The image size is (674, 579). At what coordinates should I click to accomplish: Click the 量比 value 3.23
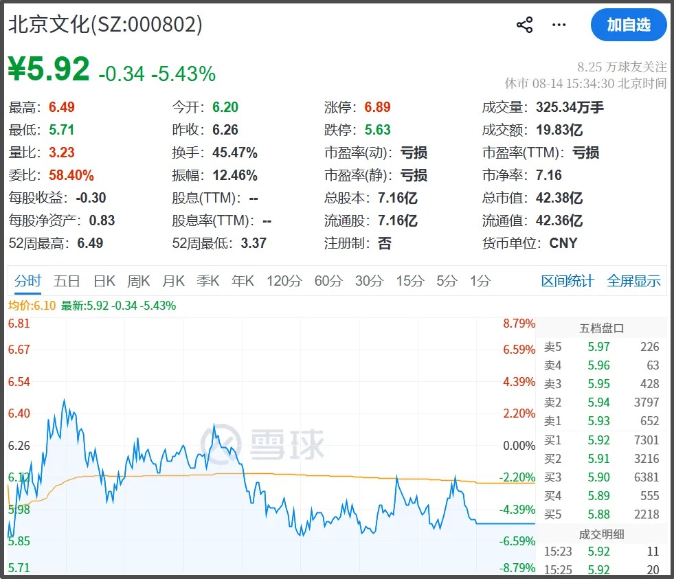[x=61, y=152]
